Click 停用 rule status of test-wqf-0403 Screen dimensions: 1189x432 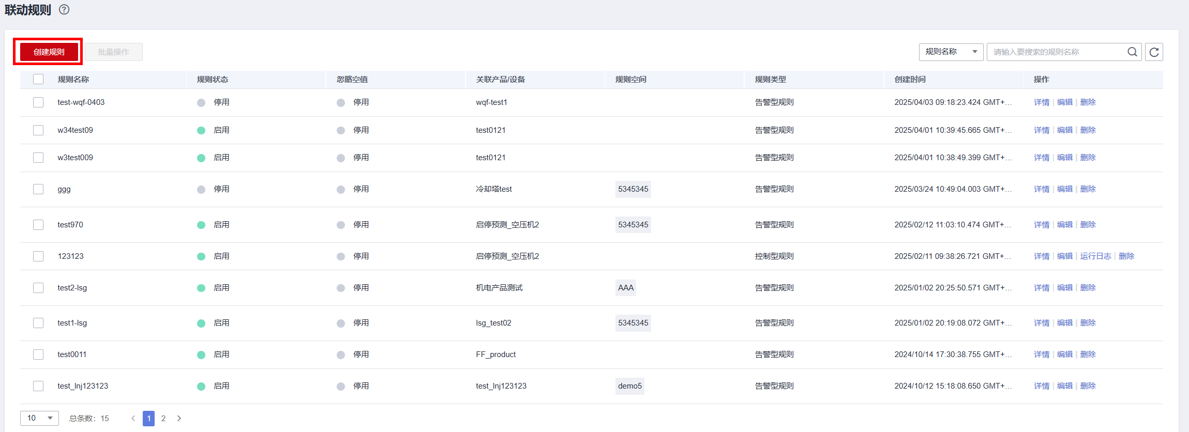tap(213, 102)
